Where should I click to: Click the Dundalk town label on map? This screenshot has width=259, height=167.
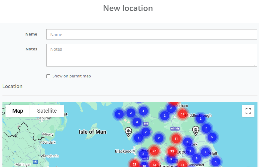(x=49, y=142)
